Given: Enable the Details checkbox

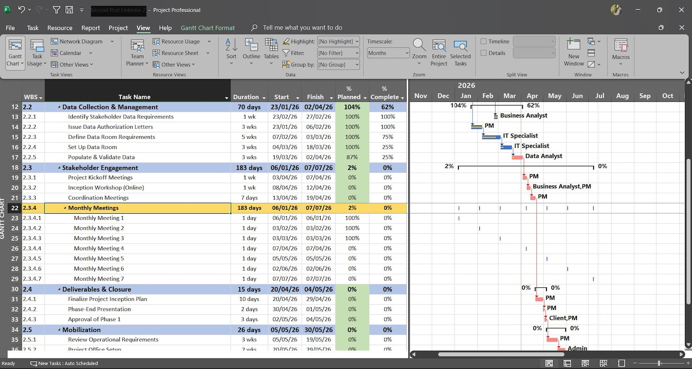Looking at the screenshot, I should 483,53.
